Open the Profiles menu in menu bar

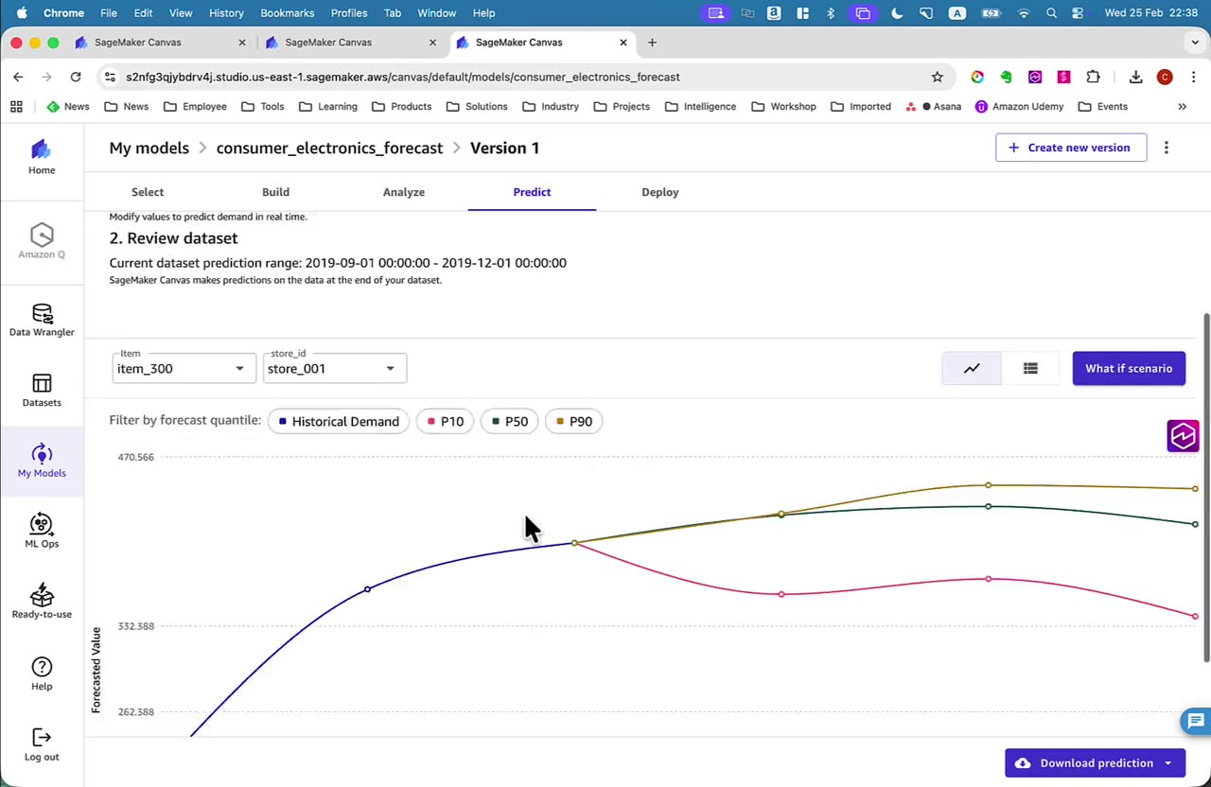pyautogui.click(x=349, y=13)
